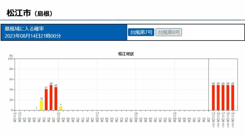
Task: Click the 暴風域に入る確率 header panel
Action: pos(64,32)
